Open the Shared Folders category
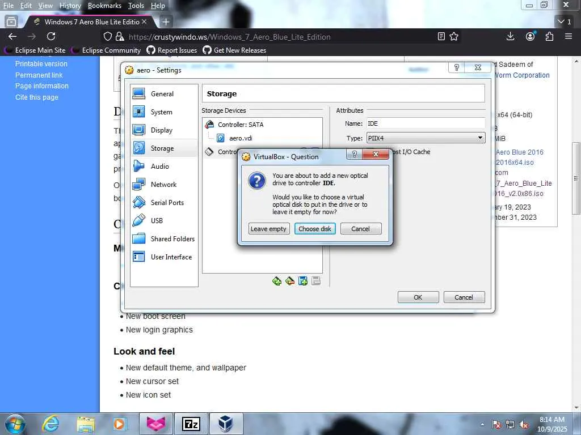The width and height of the screenshot is (581, 435). 164,239
